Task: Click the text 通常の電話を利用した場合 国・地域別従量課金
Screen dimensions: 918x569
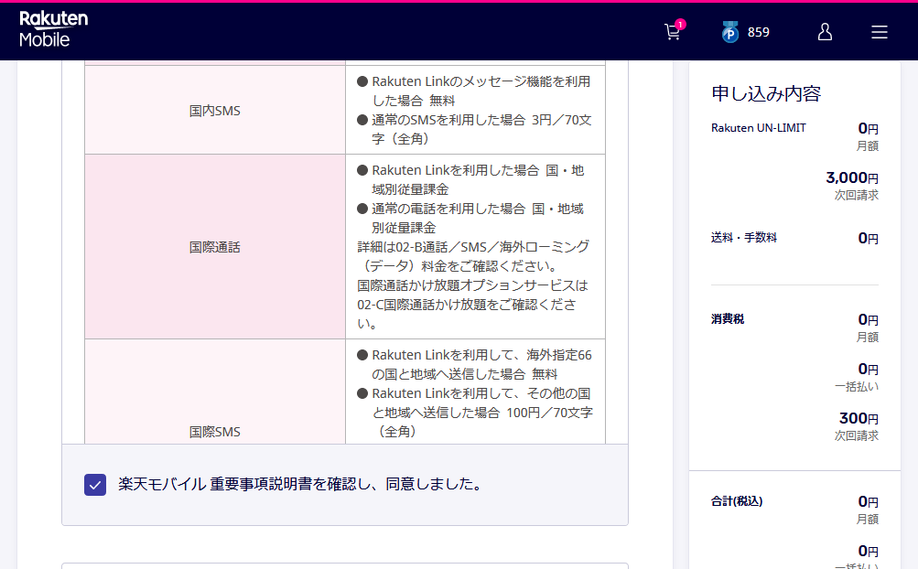Action: pyautogui.click(x=477, y=218)
